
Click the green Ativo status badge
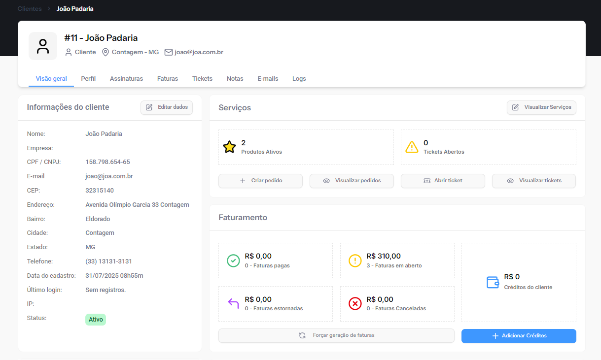click(x=96, y=320)
